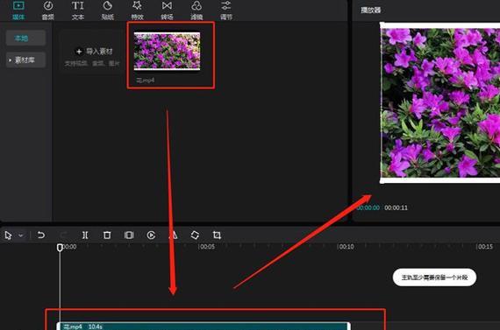Screen dimensions: 500x330
Task: Open the 调节 adjustment tab
Action: coord(226,11)
